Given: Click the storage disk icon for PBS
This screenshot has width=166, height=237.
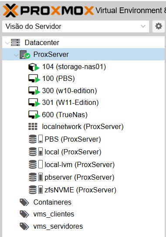Looking at the screenshot, I should pos(33,139).
